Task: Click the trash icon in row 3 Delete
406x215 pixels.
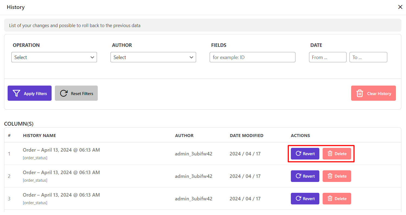Action: 330,198
